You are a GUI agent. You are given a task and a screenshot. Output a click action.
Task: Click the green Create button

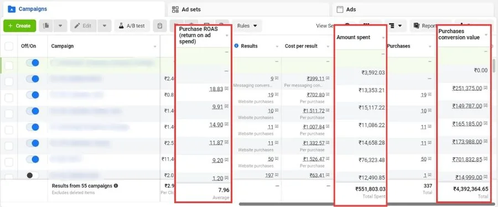point(20,25)
